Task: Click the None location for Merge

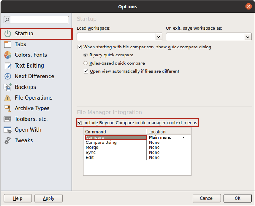Action: (154, 148)
